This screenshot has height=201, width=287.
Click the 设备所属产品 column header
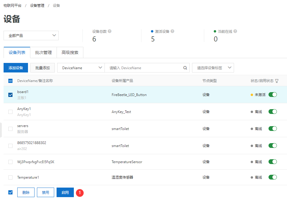click(x=122, y=81)
